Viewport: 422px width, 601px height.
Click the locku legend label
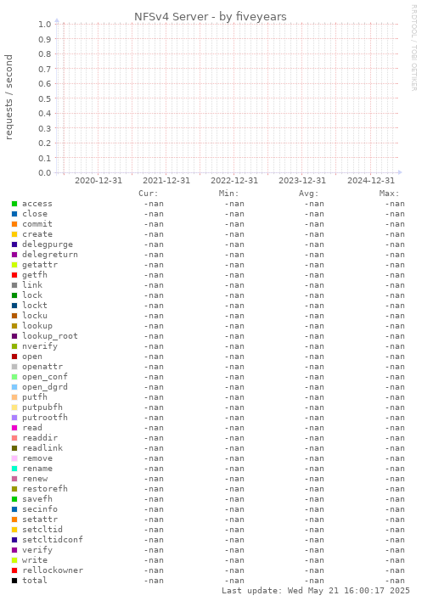click(x=35, y=316)
